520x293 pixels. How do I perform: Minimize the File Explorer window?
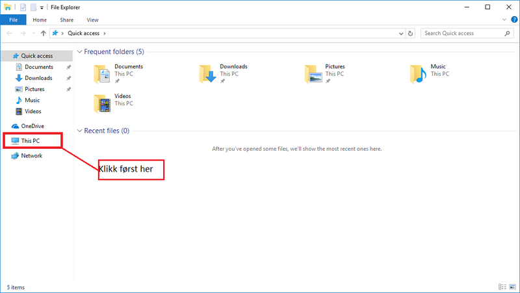coord(467,7)
